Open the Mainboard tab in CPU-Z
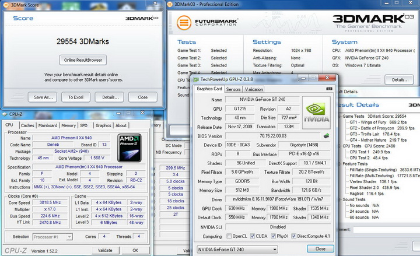Screen dimensions: 420x256 click(48, 125)
